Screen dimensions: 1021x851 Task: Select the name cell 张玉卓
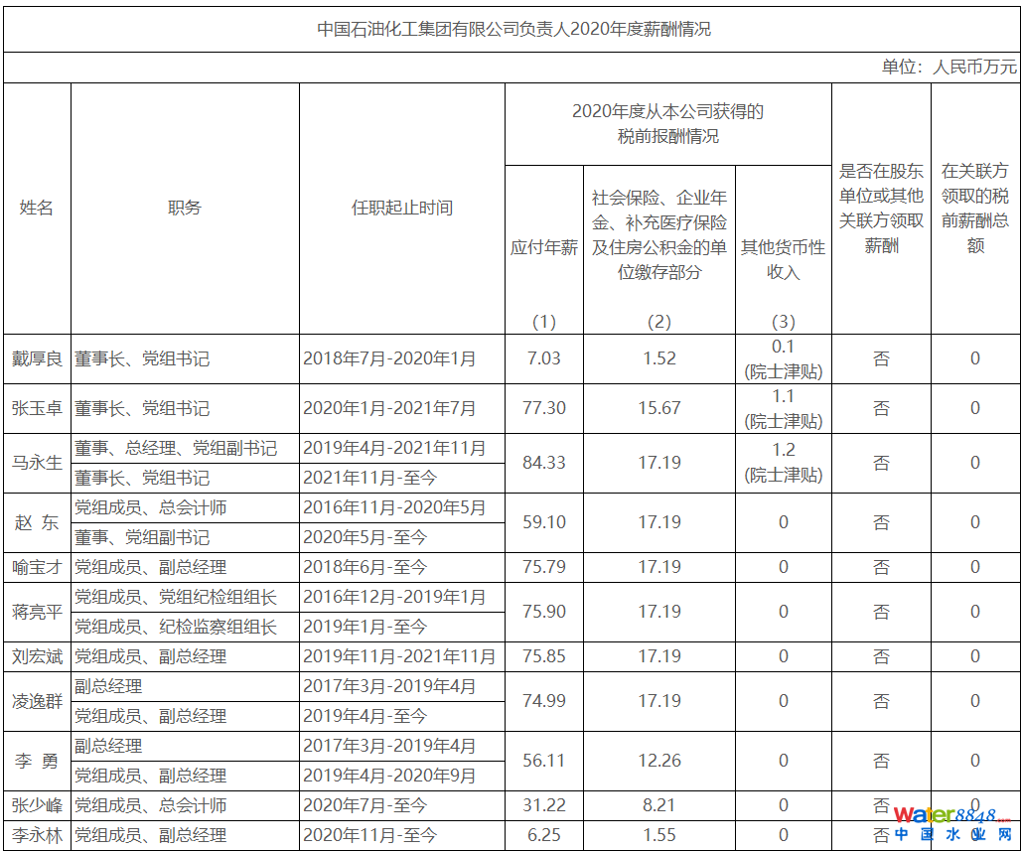coord(37,408)
